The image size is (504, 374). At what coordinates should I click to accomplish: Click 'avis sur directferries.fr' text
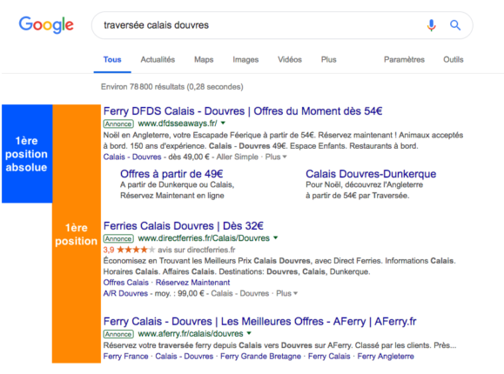point(197,250)
